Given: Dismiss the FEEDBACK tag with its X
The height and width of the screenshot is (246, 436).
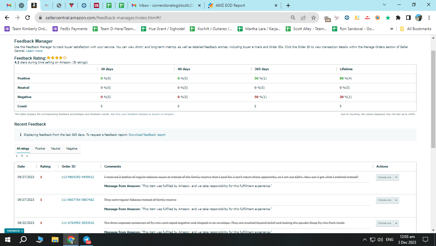Looking at the screenshot, I should point(22,231).
